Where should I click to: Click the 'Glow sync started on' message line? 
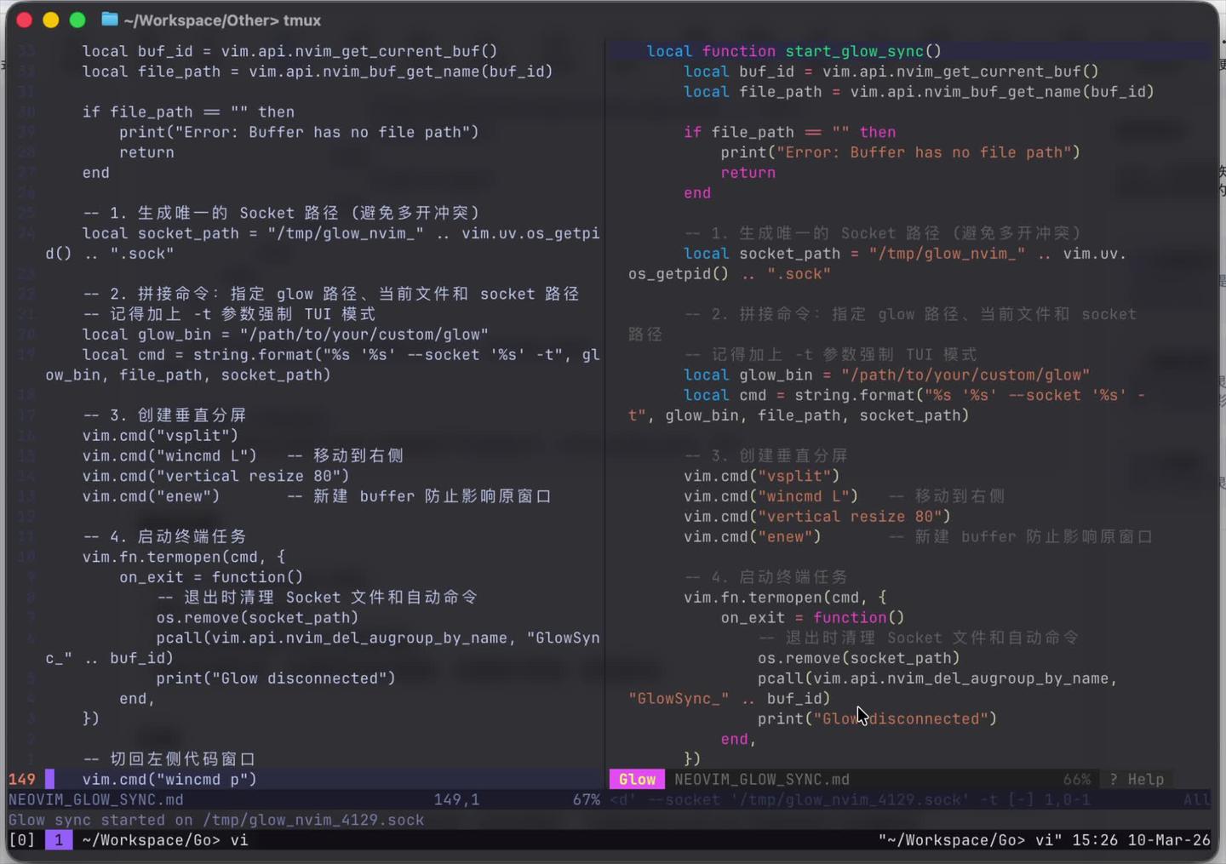216,821
